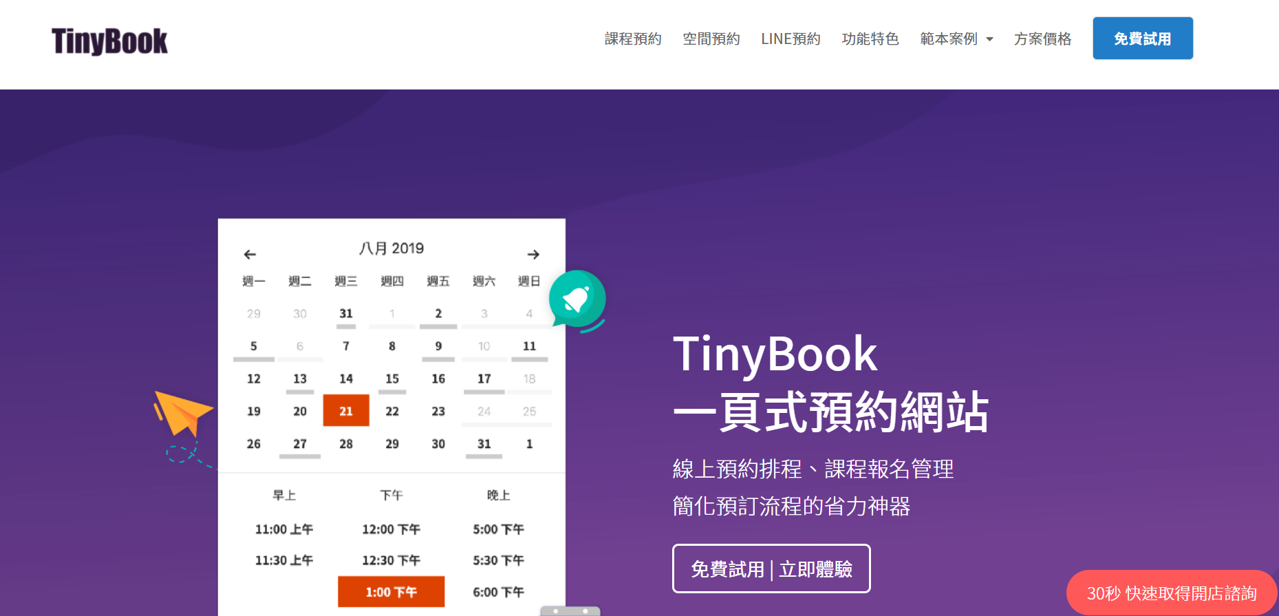The image size is (1279, 616).
Task: Click the 早上 morning column header
Action: [284, 496]
